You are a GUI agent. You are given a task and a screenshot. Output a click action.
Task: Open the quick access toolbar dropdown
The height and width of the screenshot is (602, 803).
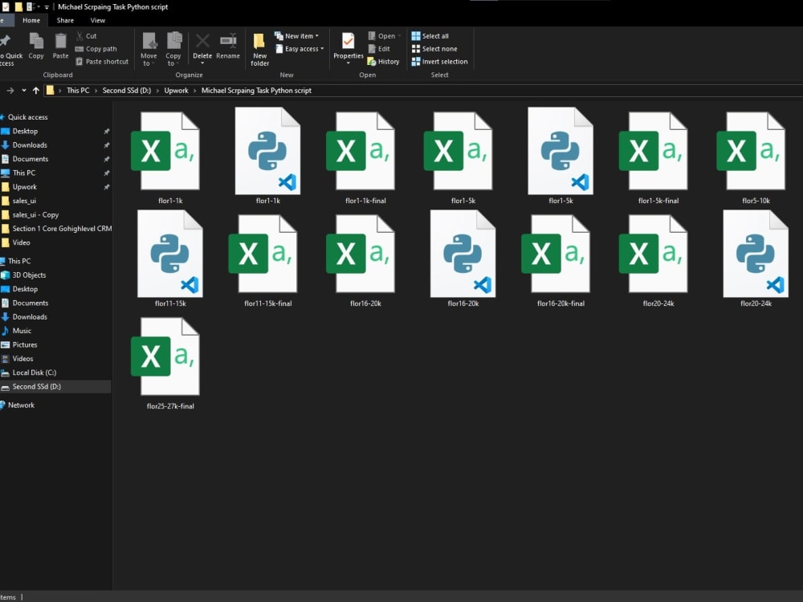click(46, 7)
